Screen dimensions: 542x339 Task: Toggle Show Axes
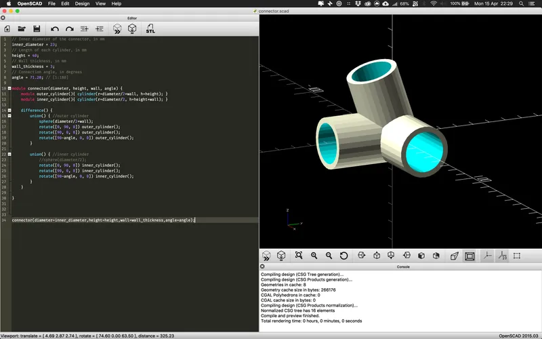point(487,256)
